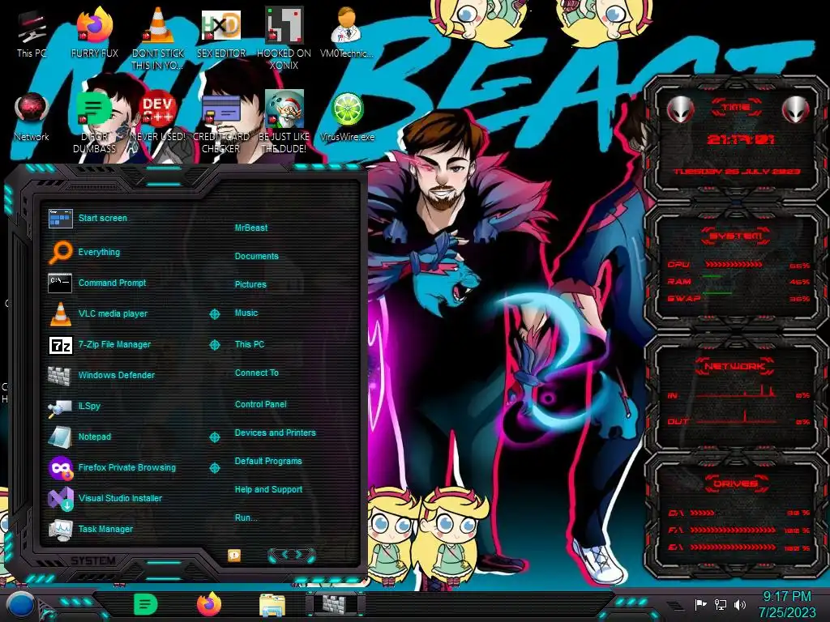The width and height of the screenshot is (830, 622).
Task: Open This PC desktop icon
Action: point(32,32)
